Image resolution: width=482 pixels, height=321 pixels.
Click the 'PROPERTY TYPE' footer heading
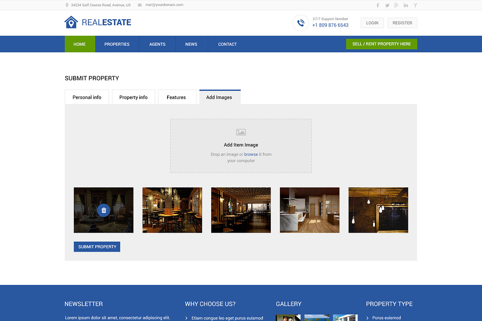(389, 304)
